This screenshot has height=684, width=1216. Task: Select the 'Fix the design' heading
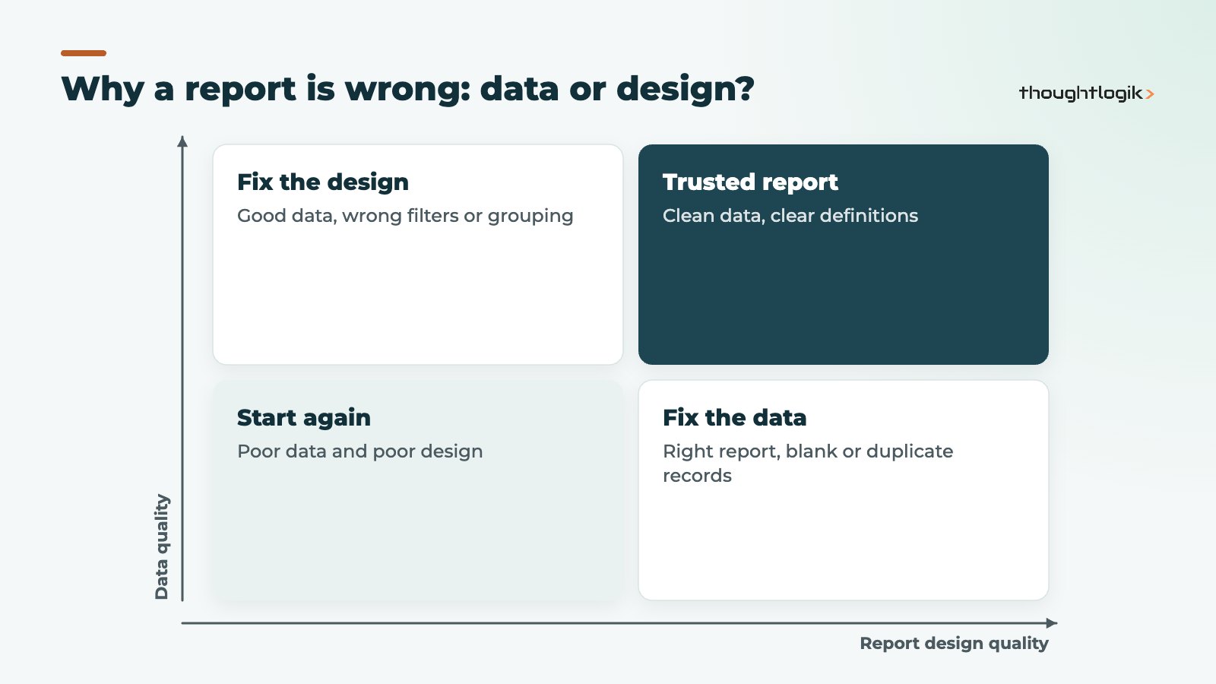coord(323,182)
